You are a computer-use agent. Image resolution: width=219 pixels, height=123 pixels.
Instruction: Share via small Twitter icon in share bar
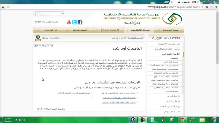point(38,46)
